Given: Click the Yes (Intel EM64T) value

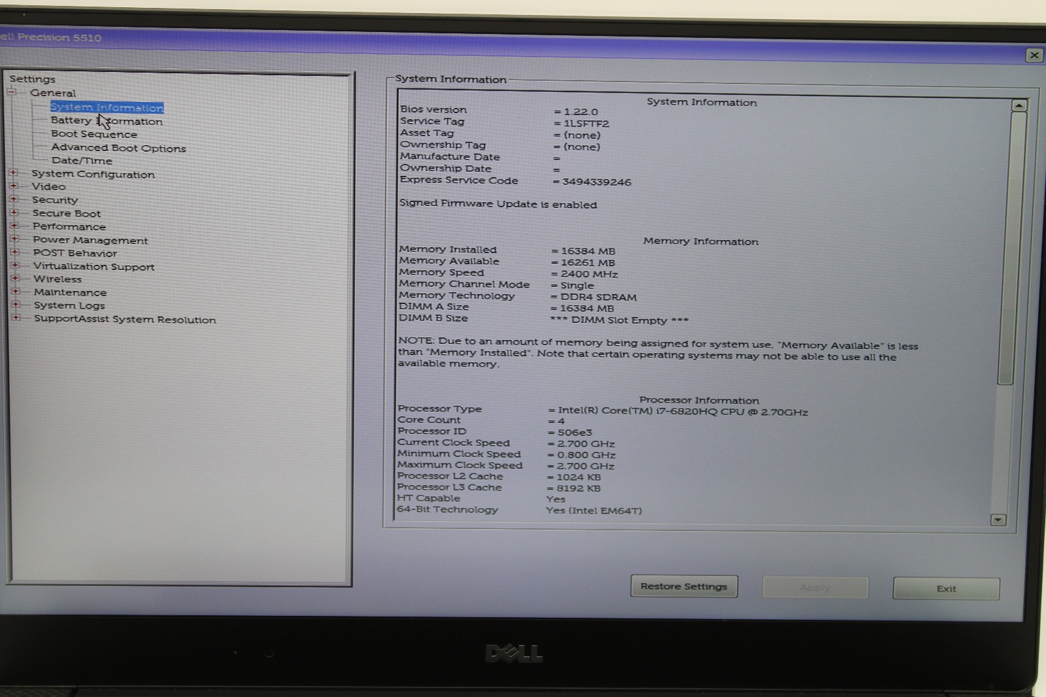Looking at the screenshot, I should pos(594,510).
